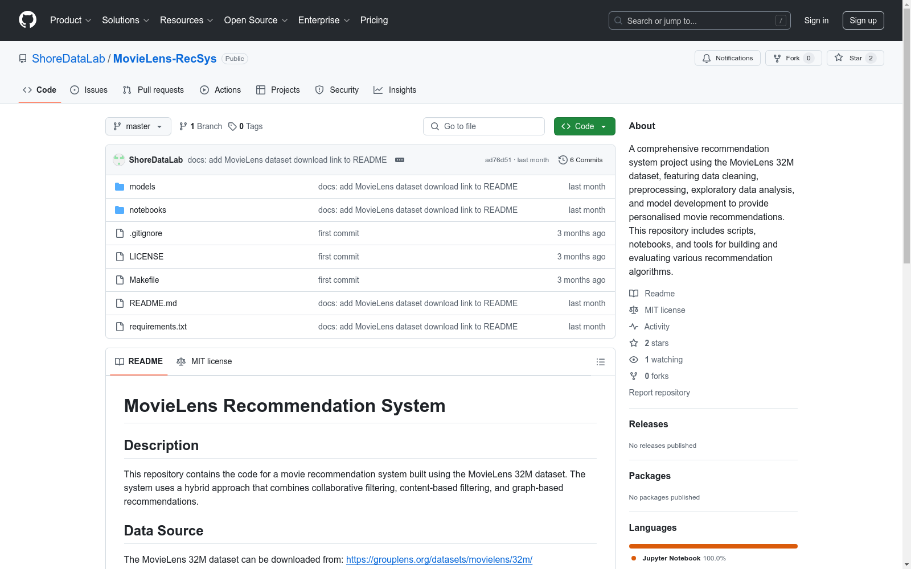The image size is (911, 569).
Task: Click the search magnifier icon in header
Action: (618, 20)
